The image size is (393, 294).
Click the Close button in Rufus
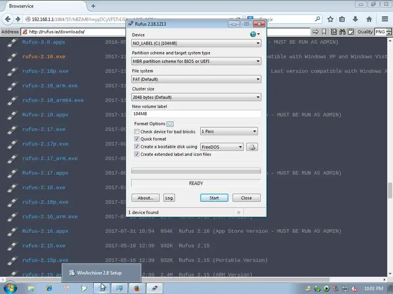point(246,198)
